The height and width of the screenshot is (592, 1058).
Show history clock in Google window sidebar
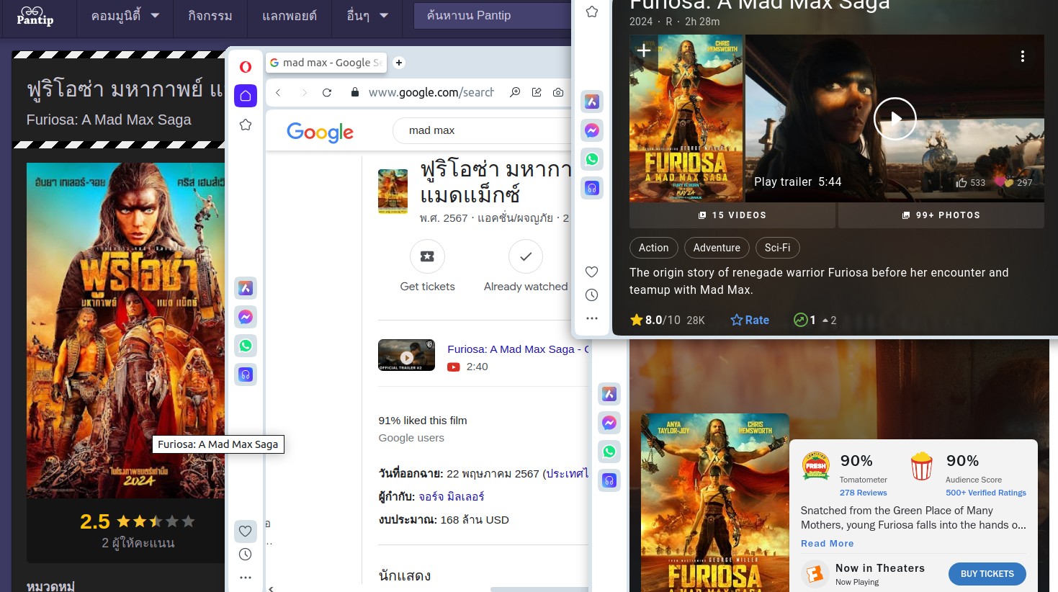[x=246, y=554]
